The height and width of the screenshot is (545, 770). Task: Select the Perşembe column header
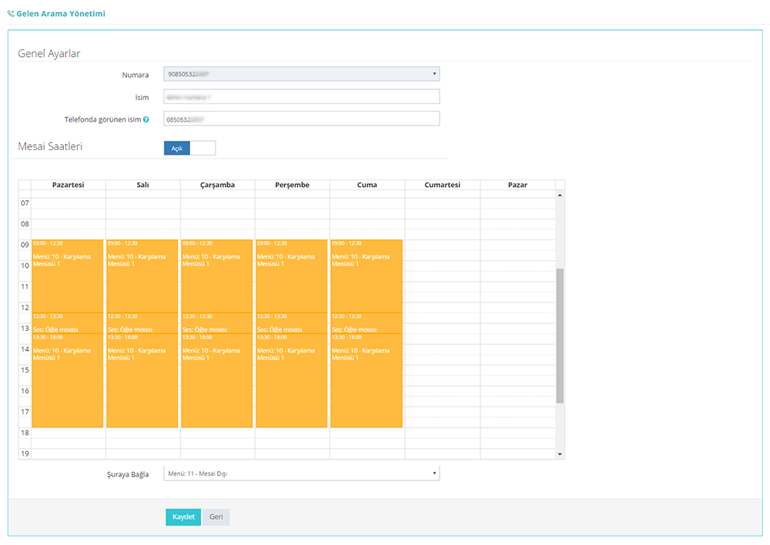pos(292,185)
